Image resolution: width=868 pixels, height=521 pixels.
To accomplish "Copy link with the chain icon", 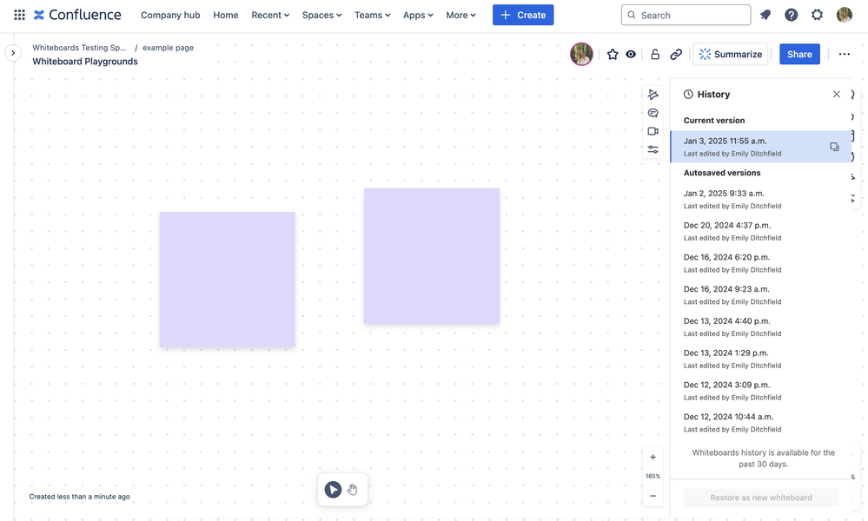I will (676, 54).
